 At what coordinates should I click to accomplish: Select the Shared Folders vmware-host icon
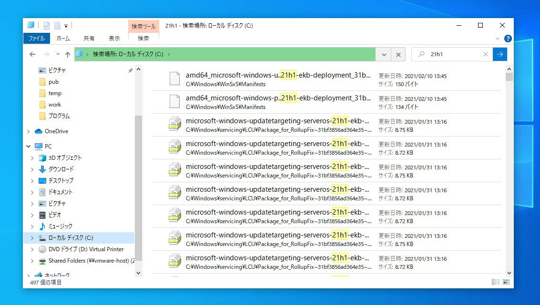click(x=42, y=261)
